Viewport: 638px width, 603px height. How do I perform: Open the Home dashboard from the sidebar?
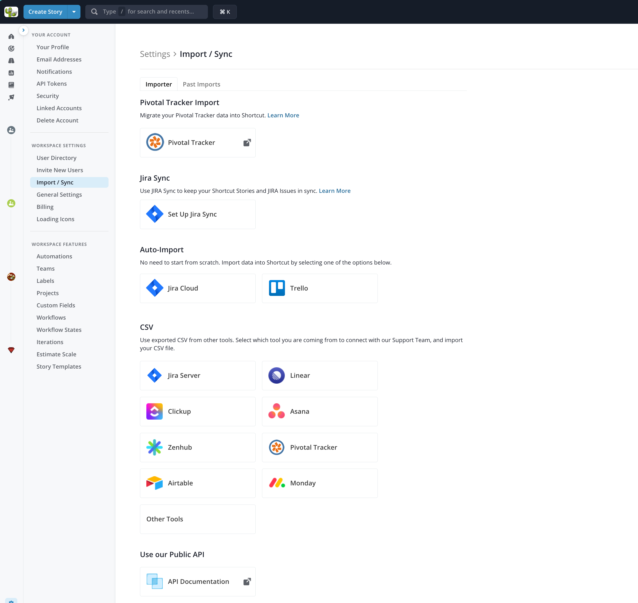pyautogui.click(x=11, y=36)
